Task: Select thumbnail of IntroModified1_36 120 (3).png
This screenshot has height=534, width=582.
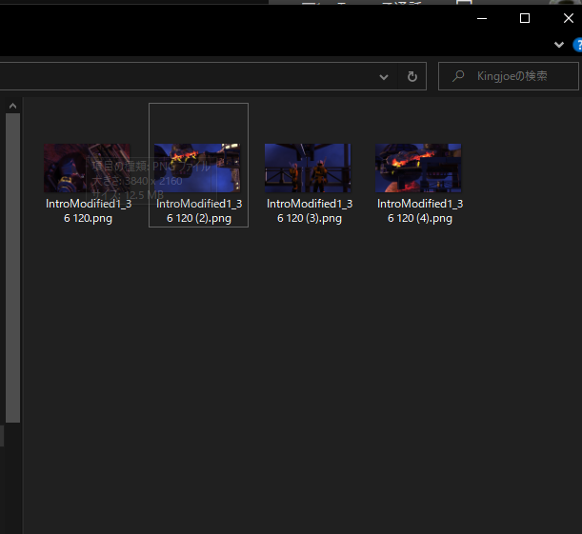Action: click(x=308, y=168)
